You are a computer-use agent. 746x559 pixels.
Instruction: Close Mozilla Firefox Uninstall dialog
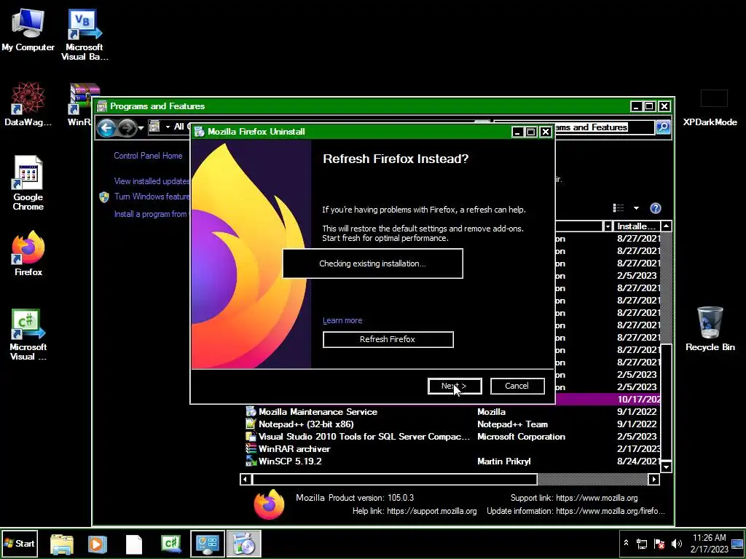tap(546, 132)
